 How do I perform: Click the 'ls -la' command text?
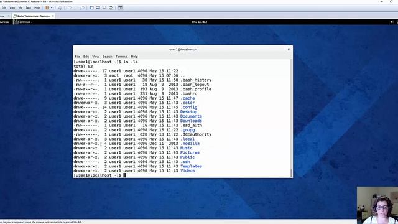[131, 62]
